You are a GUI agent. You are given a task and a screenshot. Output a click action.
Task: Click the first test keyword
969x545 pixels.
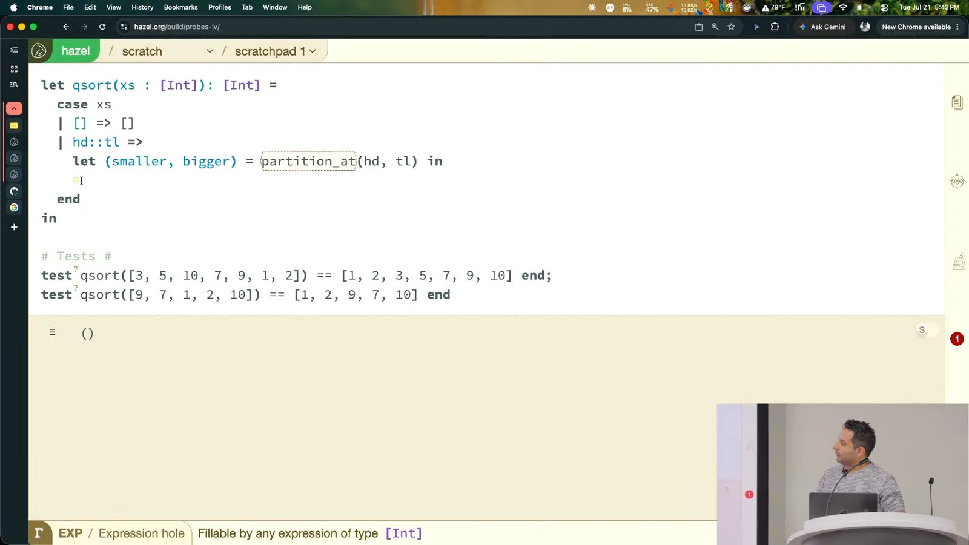tap(56, 276)
